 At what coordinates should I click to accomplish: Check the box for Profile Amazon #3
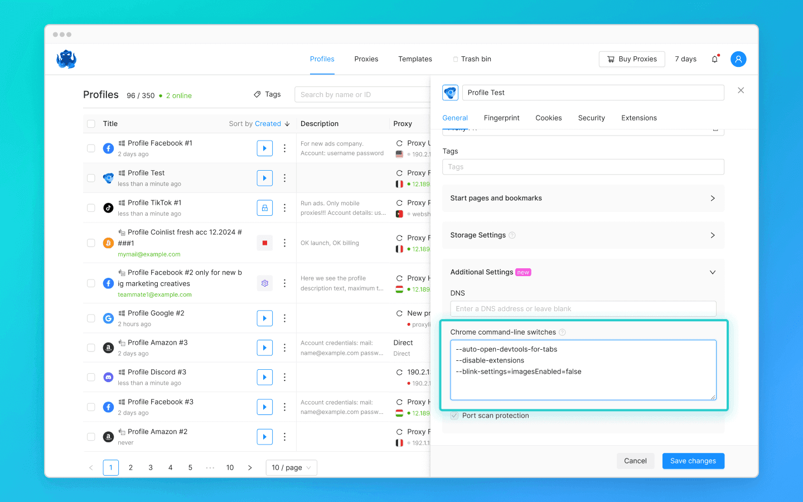coord(91,347)
